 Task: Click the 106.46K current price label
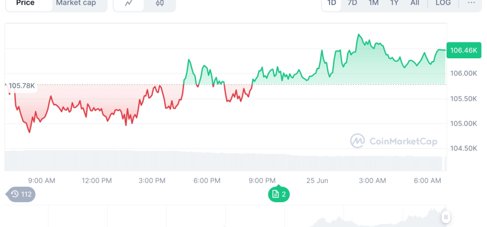(463, 50)
